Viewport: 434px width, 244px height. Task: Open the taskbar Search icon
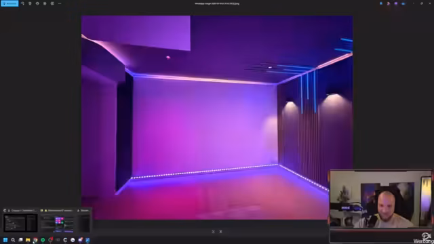13,240
